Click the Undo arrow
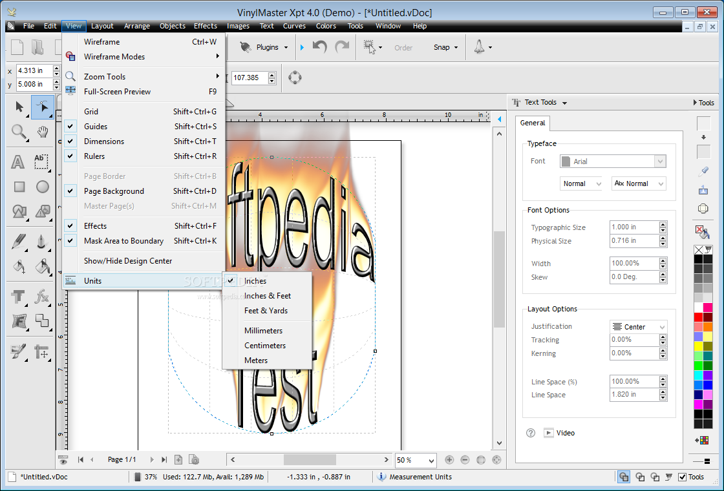 point(319,47)
